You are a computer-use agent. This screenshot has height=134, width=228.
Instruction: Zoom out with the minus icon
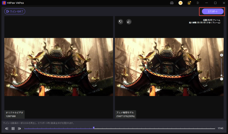pos(221,79)
